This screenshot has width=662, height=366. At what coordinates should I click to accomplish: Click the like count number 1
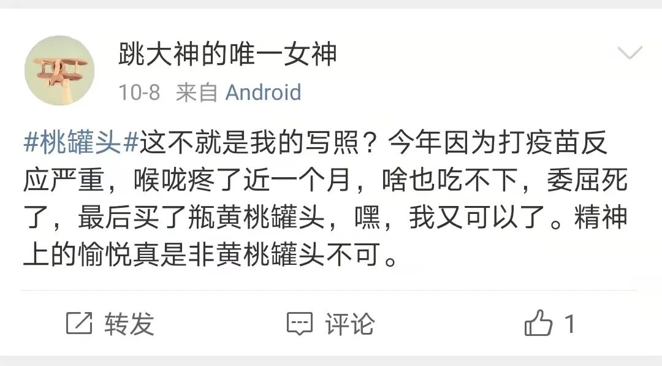(569, 324)
